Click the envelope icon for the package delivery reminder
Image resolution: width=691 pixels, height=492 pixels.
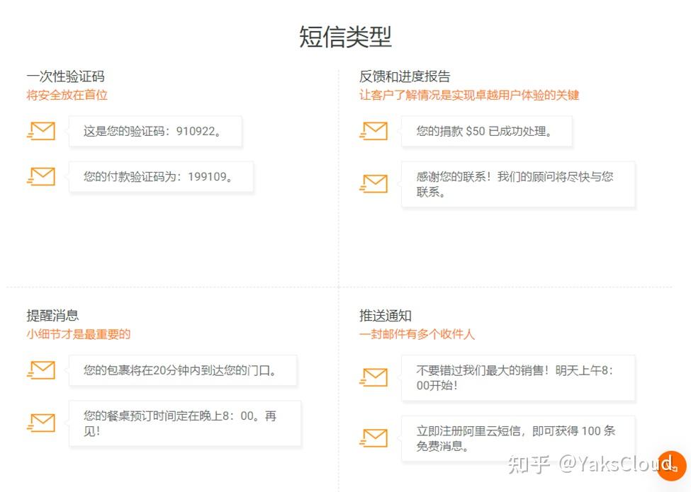coord(41,370)
